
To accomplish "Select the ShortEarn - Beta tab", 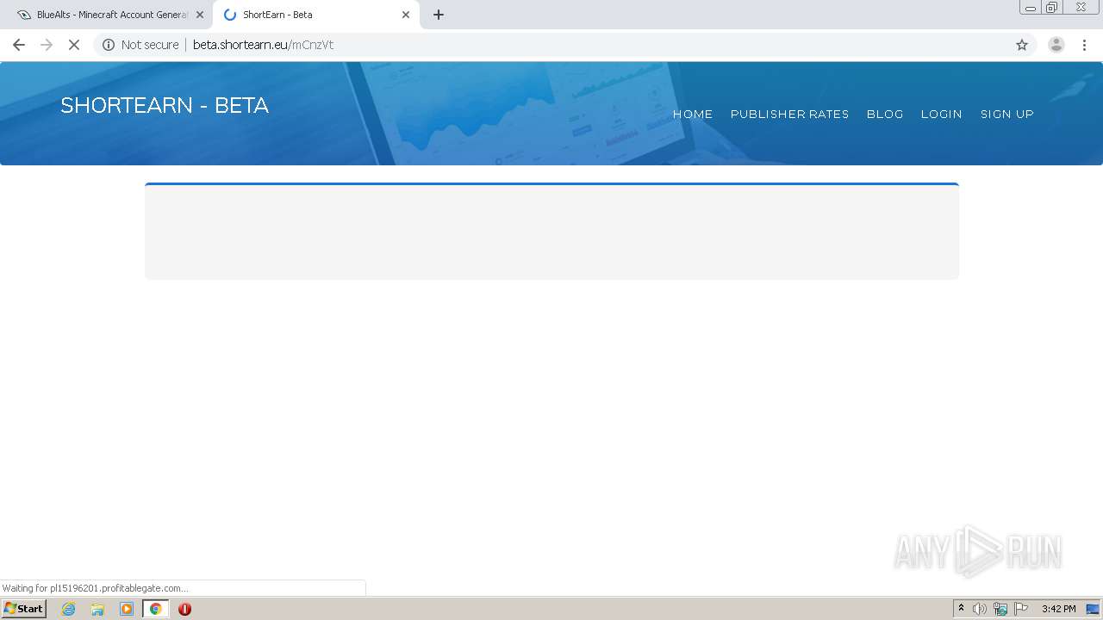I will [x=316, y=15].
